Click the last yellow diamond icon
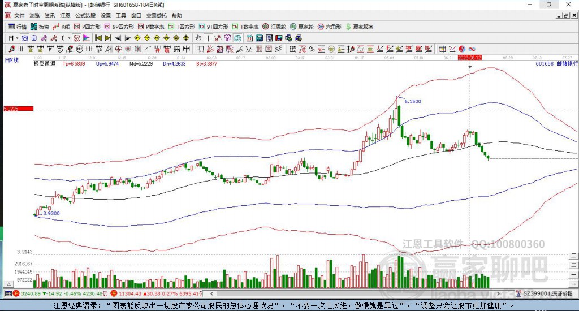This screenshot has width=579, height=311. click(186, 38)
